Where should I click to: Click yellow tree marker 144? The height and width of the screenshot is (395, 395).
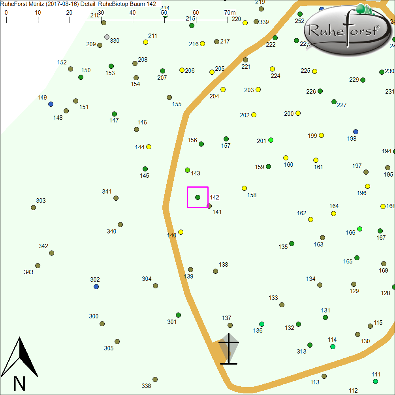149,147
